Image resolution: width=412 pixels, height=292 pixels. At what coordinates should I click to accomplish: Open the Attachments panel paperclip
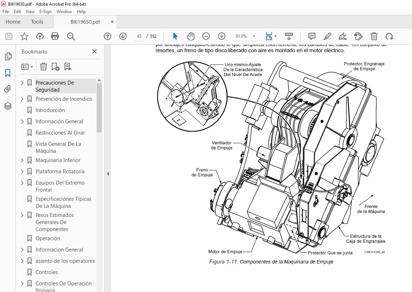[x=8, y=89]
